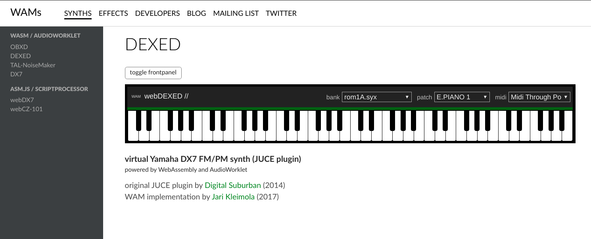Expand the patch dropdown showing E.PIANO 1
Viewport: 591px width, 239px height.
tap(462, 97)
